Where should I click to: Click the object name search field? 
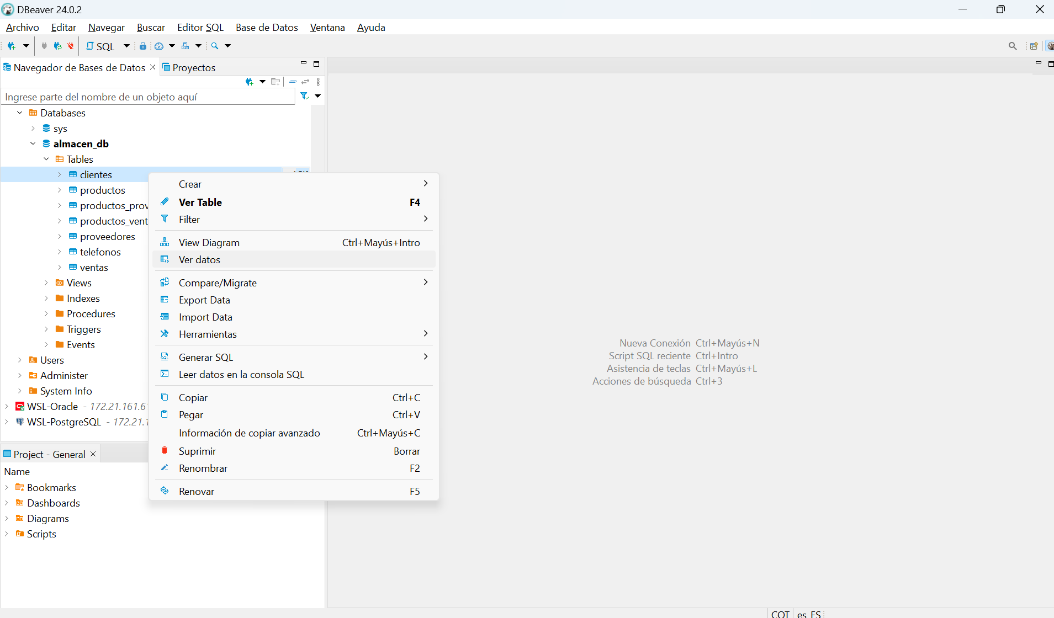pyautogui.click(x=148, y=97)
